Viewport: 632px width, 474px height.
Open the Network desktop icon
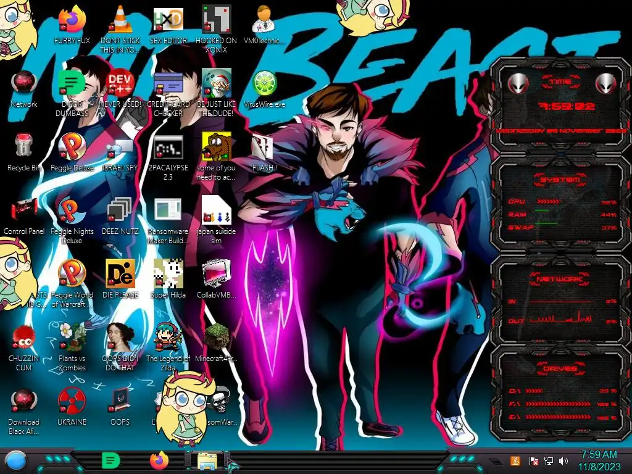pos(24,83)
